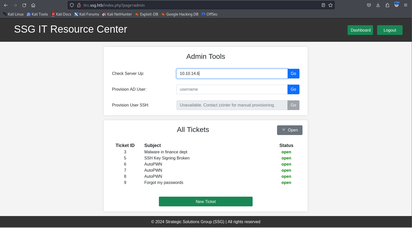This screenshot has height=228, width=412.
Task: Show the downloads panel
Action: tap(378, 5)
